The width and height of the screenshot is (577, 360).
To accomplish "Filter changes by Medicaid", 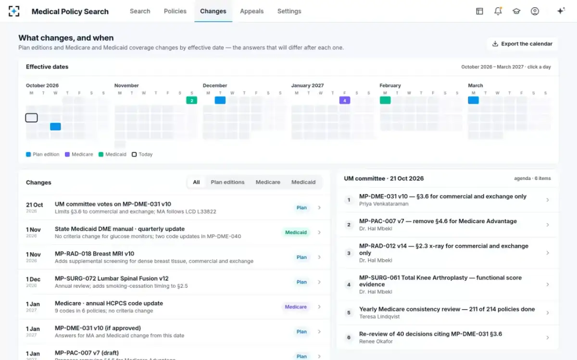I will (x=303, y=182).
